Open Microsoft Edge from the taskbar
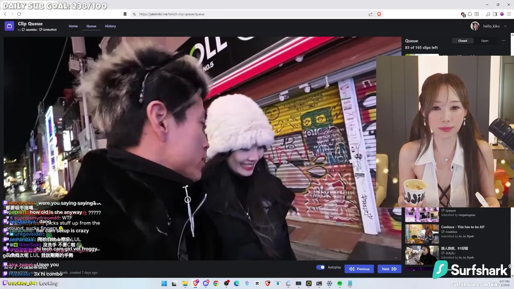The image size is (514, 289). point(237,283)
